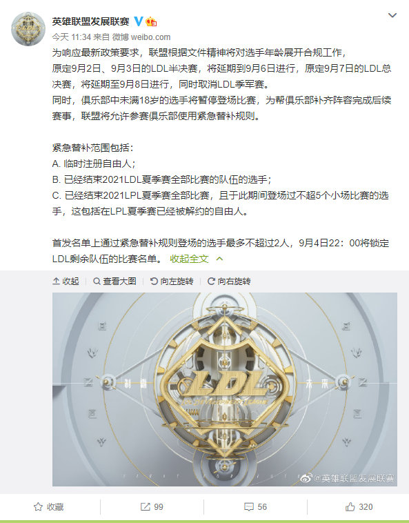Image resolution: width=409 pixels, height=523 pixels.
Task: Click the upload arrow icon beside 收起
Action: pos(56,282)
